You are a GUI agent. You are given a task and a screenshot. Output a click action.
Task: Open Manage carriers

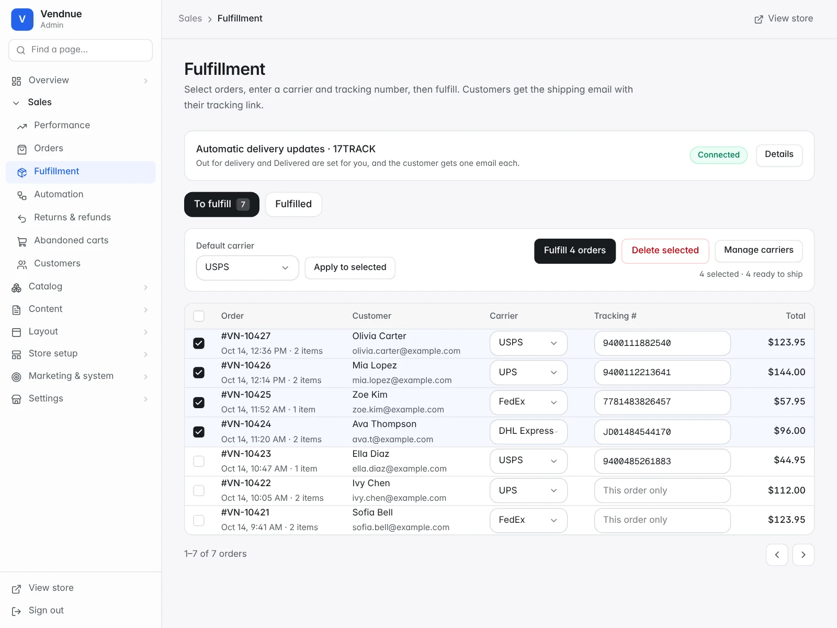(x=759, y=251)
